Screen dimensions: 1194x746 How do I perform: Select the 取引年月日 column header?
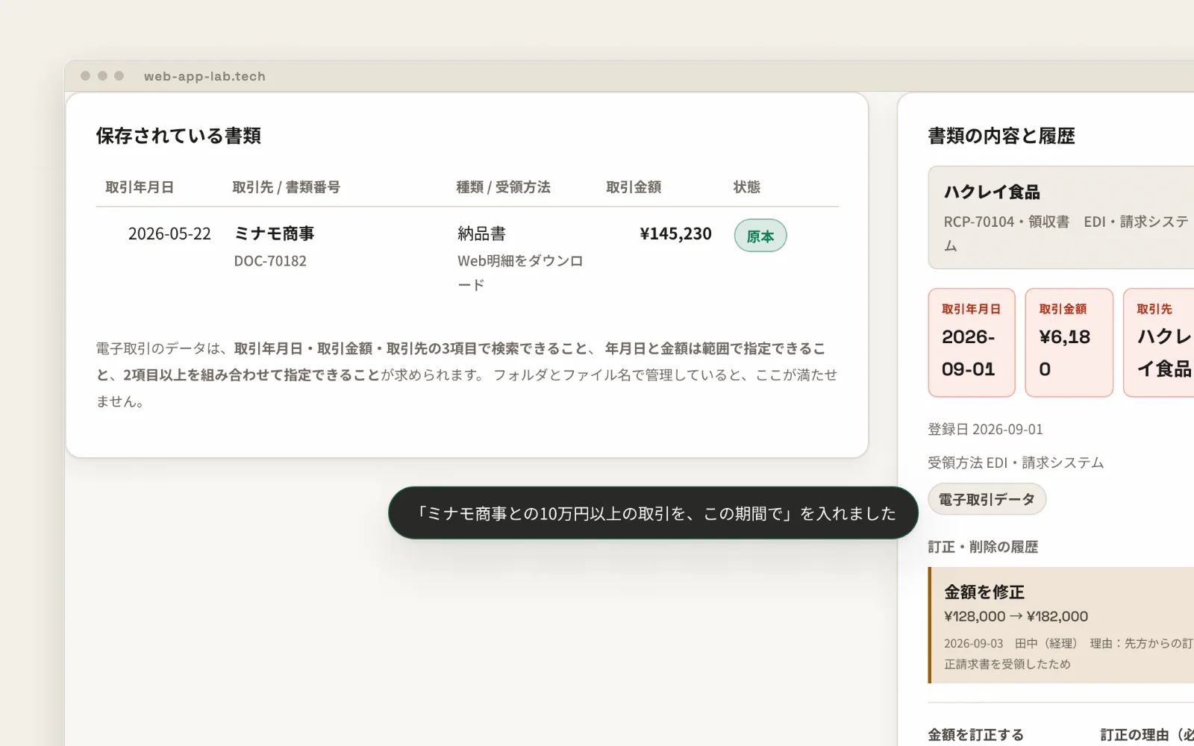[x=140, y=187]
